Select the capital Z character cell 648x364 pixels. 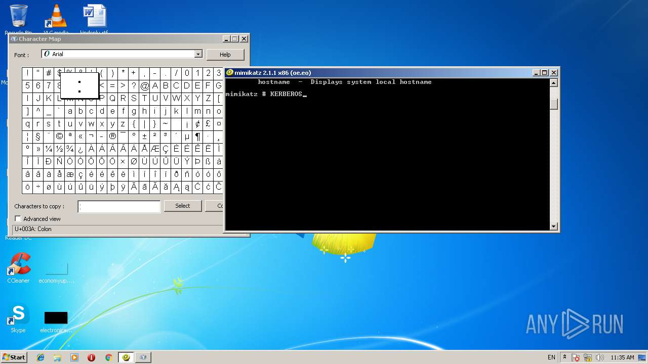pos(208,99)
